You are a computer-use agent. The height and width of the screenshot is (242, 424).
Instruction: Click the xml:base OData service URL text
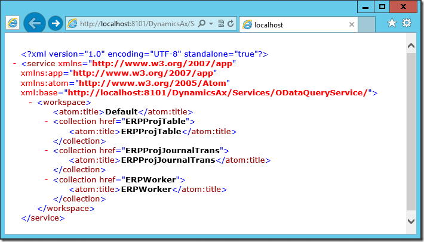point(217,93)
